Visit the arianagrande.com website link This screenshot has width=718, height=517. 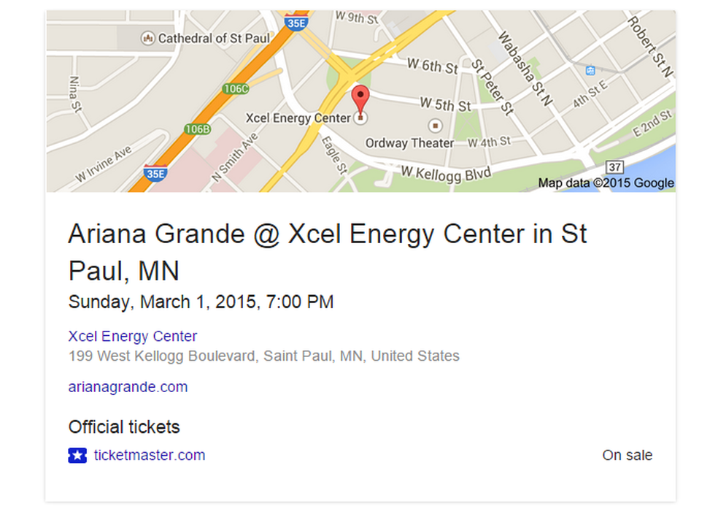coord(128,387)
